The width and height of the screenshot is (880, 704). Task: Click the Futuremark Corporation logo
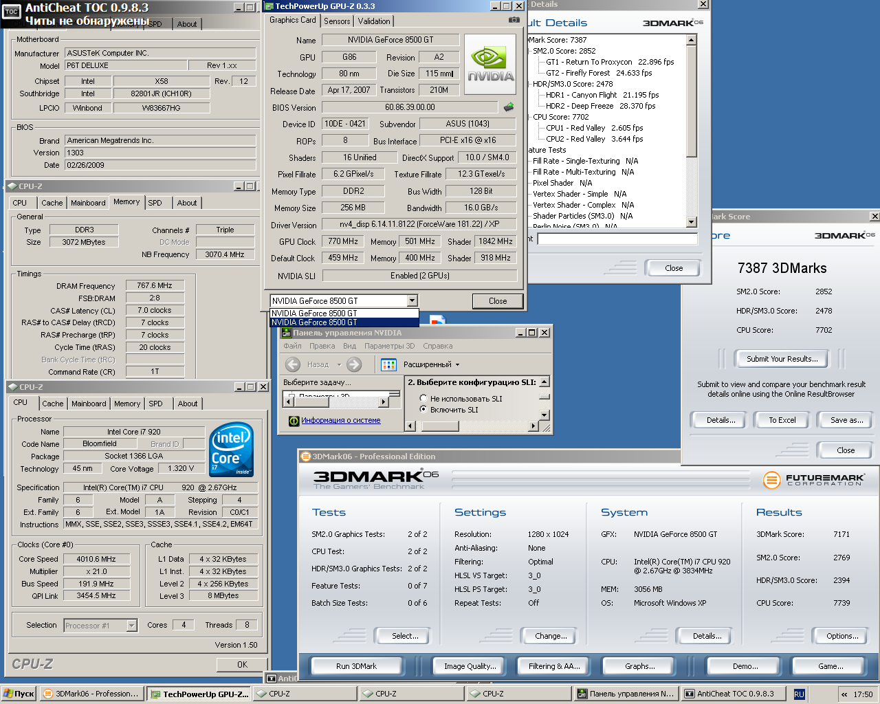pyautogui.click(x=813, y=479)
